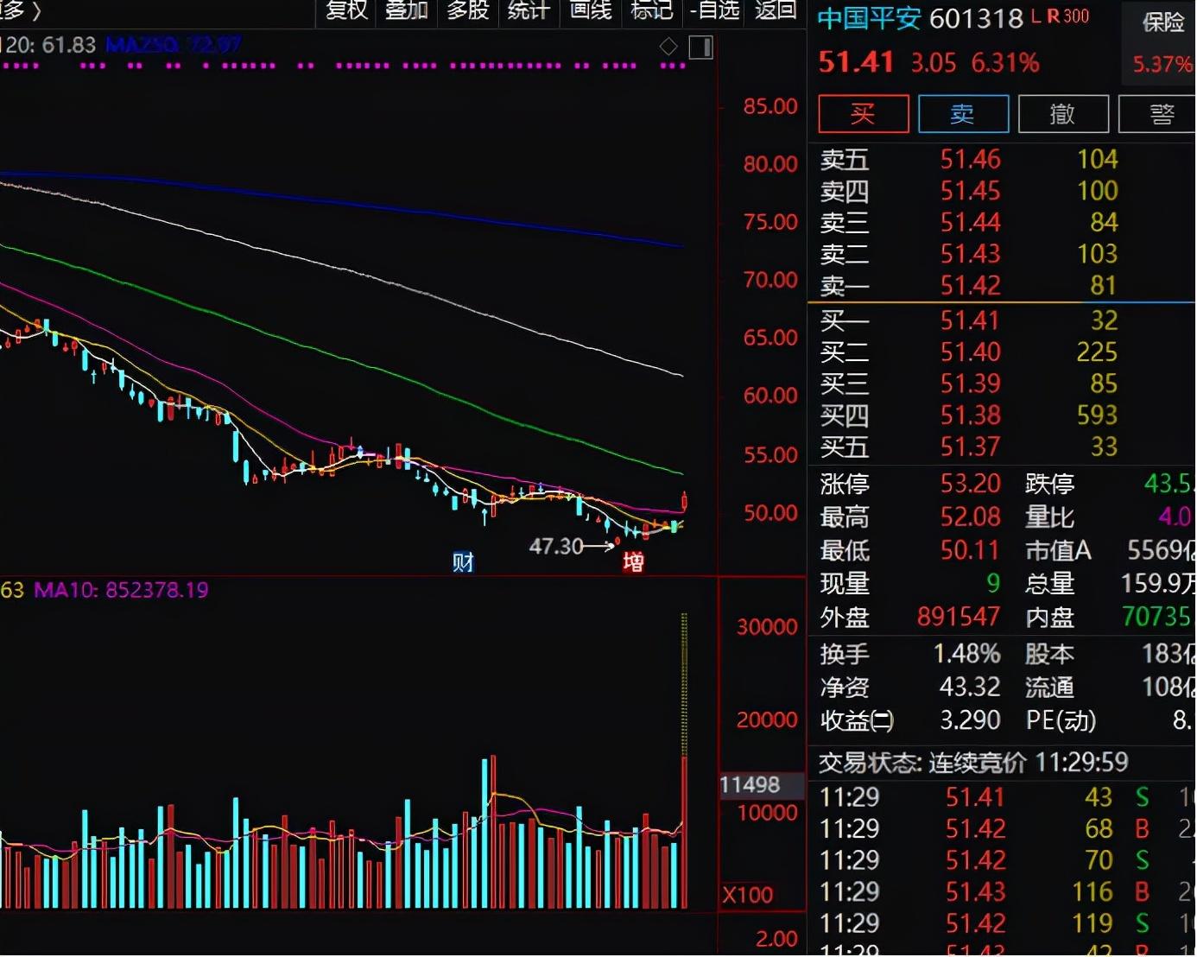Click the 财 marker on chart
The height and width of the screenshot is (957, 1197).
[x=463, y=562]
